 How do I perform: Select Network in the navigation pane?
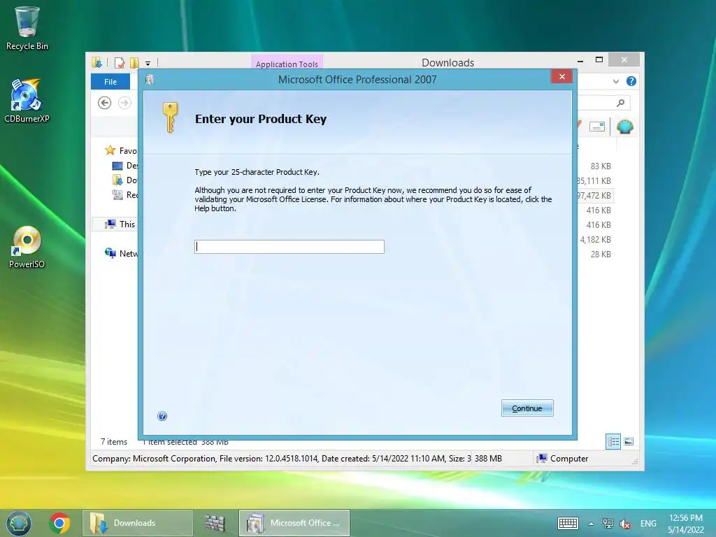pos(121,253)
